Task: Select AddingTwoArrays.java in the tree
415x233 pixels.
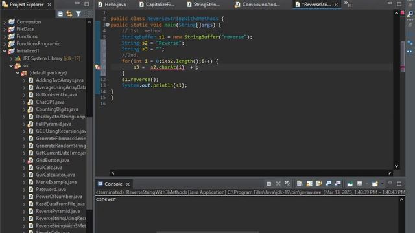Action: pos(60,80)
